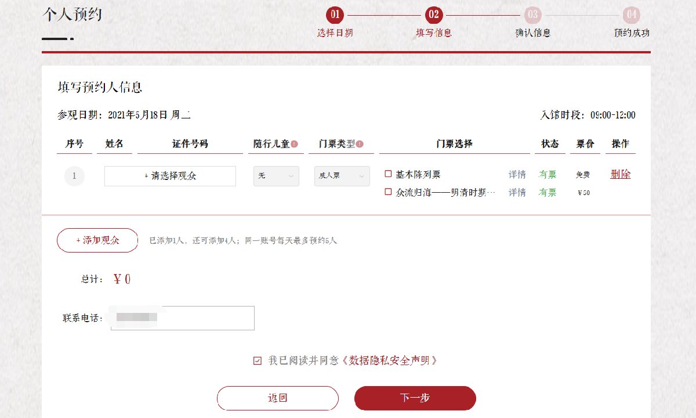Click the ¥50 price text

pos(584,193)
